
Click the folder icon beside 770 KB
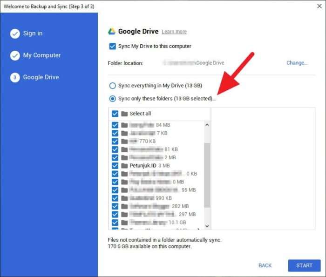pyautogui.click(x=124, y=142)
